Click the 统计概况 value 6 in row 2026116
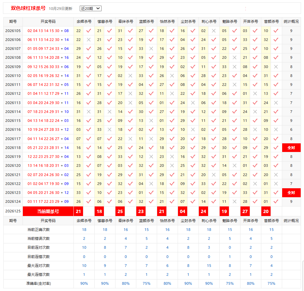This screenshot has width=304, height=291. coord(291,129)
